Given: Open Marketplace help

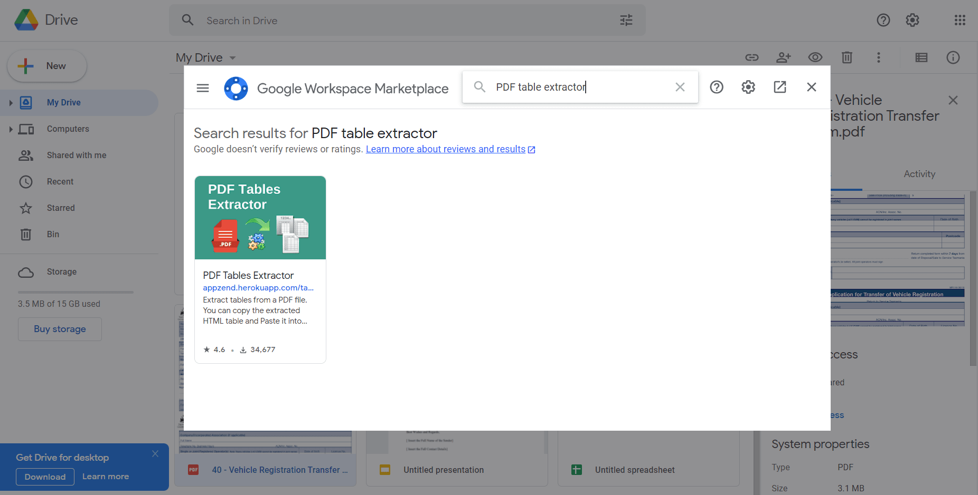Looking at the screenshot, I should tap(717, 87).
